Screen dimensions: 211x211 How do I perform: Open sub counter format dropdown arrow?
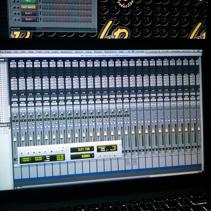(92, 156)
